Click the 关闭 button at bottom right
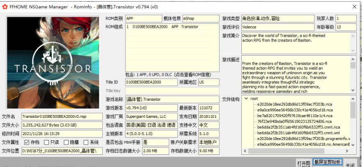This screenshot has height=167, width=362. click(x=350, y=164)
